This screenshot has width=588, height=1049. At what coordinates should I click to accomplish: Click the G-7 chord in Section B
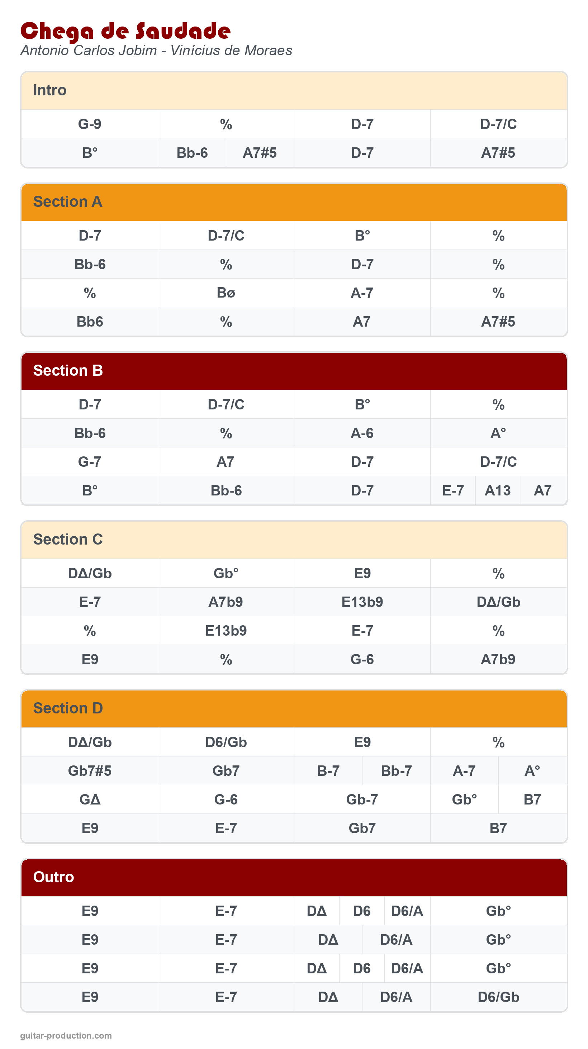[90, 462]
